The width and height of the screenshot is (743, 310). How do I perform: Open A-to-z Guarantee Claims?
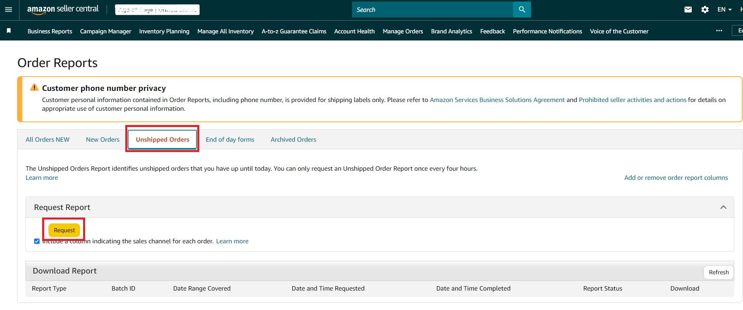pyautogui.click(x=294, y=31)
